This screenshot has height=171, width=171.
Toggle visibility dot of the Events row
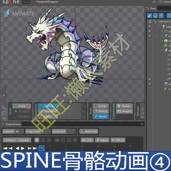[x=150, y=84]
